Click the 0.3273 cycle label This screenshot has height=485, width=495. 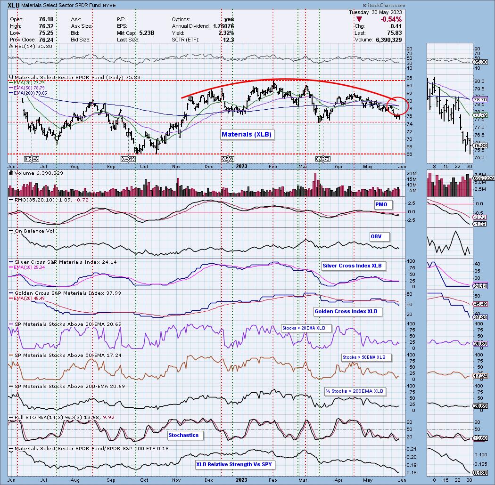pos(322,159)
